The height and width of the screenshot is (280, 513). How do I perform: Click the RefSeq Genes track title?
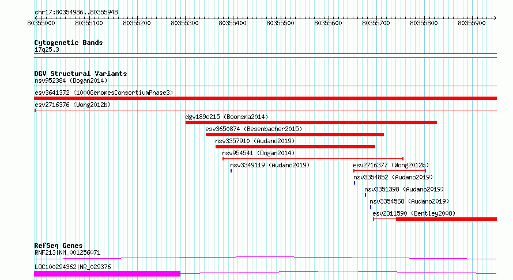click(x=58, y=246)
